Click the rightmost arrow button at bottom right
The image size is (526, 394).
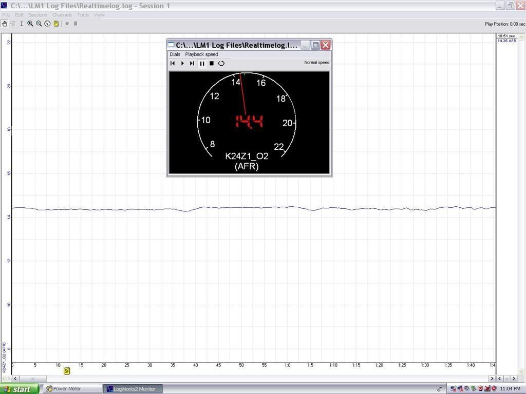514,379
